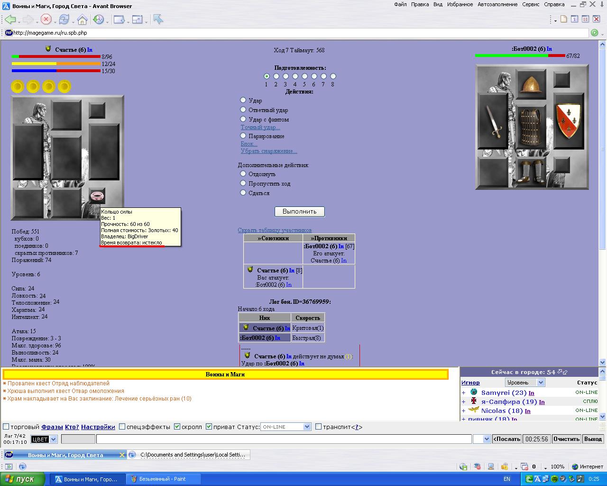Switch to the C:\Documents and Settings tab
The image size is (607, 486).
click(189, 455)
